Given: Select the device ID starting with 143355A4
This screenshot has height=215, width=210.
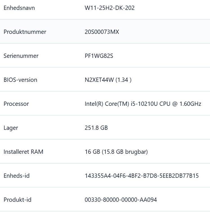Looking at the screenshot, I should click(142, 176).
